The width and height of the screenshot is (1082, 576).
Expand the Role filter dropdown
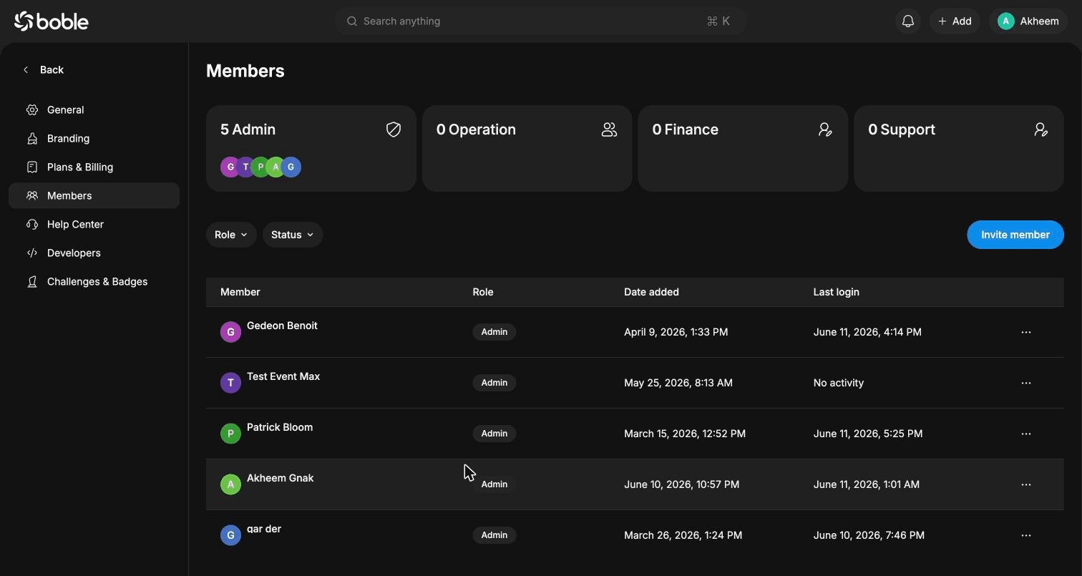click(x=231, y=235)
